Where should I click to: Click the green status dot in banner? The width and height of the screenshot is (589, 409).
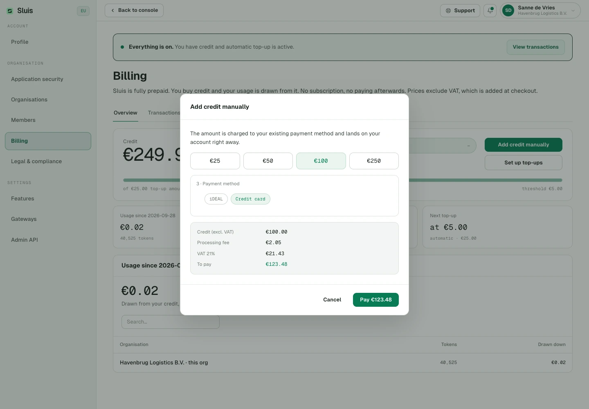[x=122, y=47]
